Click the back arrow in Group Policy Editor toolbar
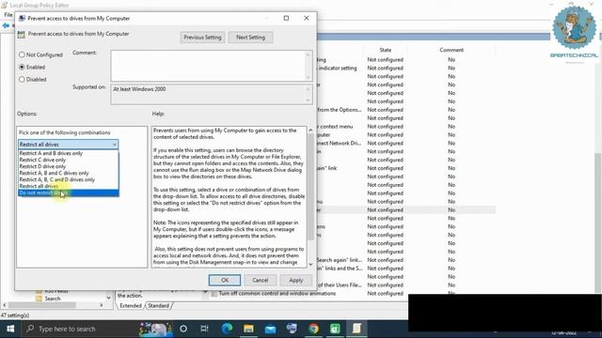The image size is (602, 338). click(x=6, y=25)
